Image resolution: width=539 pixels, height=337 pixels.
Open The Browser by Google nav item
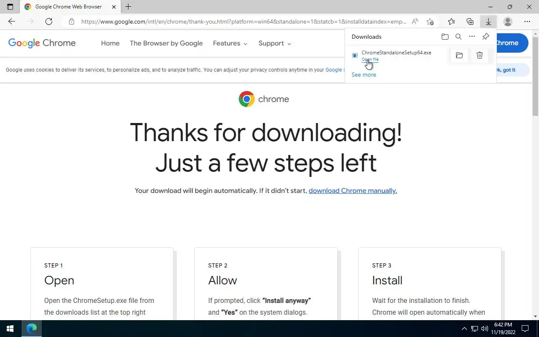click(166, 43)
